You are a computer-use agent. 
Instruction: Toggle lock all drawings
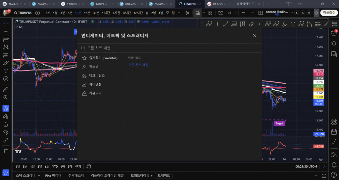(x=6, y=124)
